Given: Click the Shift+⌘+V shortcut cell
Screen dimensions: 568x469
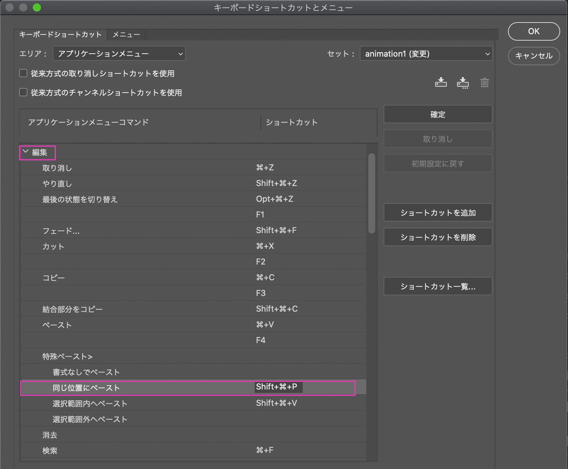Looking at the screenshot, I should pyautogui.click(x=276, y=403).
